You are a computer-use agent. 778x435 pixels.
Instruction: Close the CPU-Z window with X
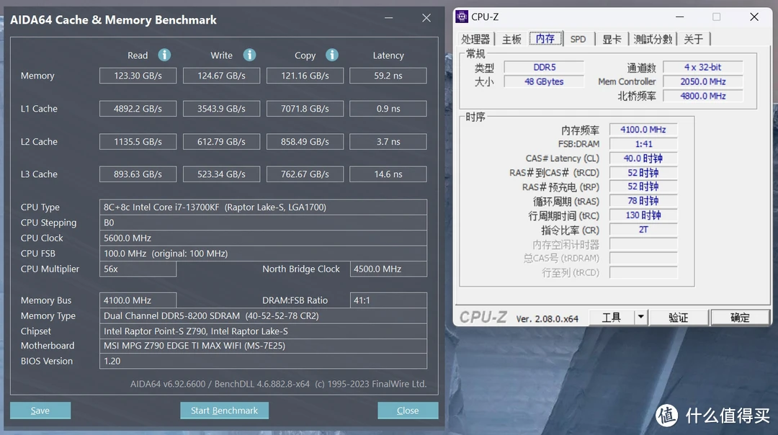752,17
